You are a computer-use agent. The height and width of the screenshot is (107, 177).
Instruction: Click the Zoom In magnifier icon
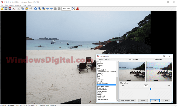(x=39, y=9)
